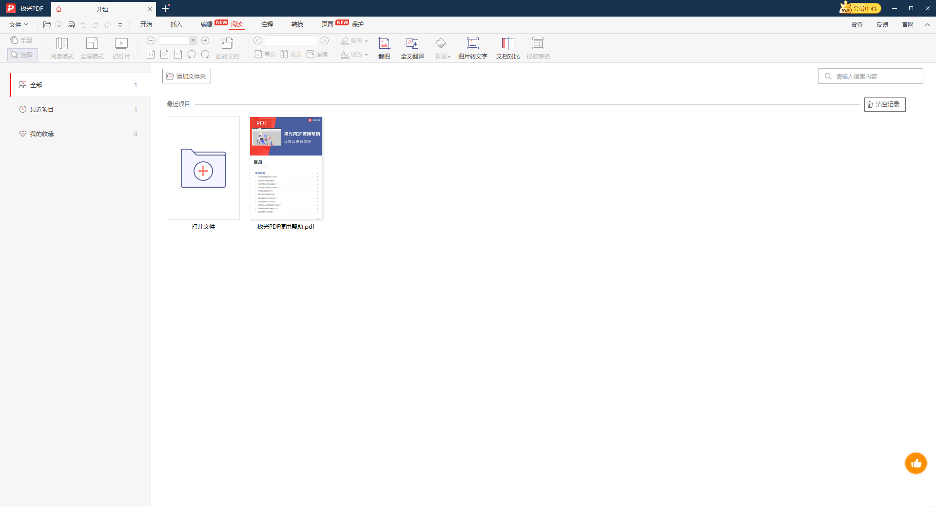Click Rotate Document (旋转文档) icon
This screenshot has width=936, height=507.
pyautogui.click(x=228, y=48)
